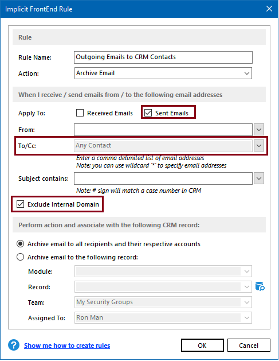279x361 pixels.
Task: Expand the To/Cc dropdown arrow
Action: [259, 146]
